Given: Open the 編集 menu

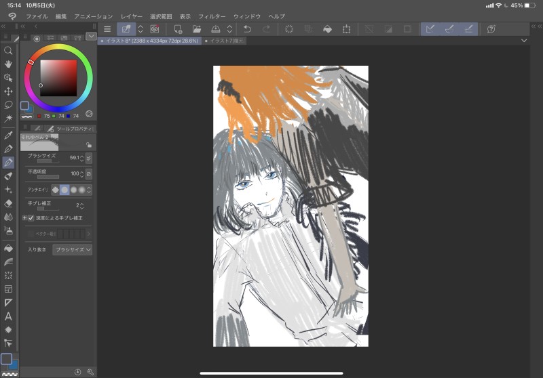Looking at the screenshot, I should 61,16.
